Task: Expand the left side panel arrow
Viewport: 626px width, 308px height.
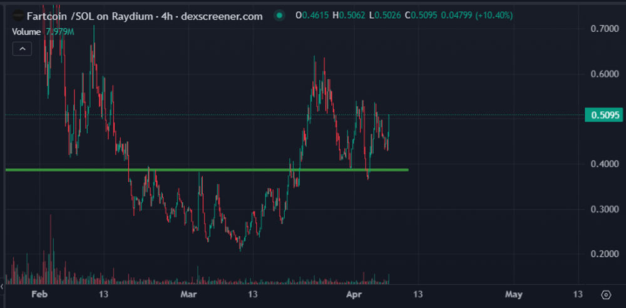Action: point(2,286)
